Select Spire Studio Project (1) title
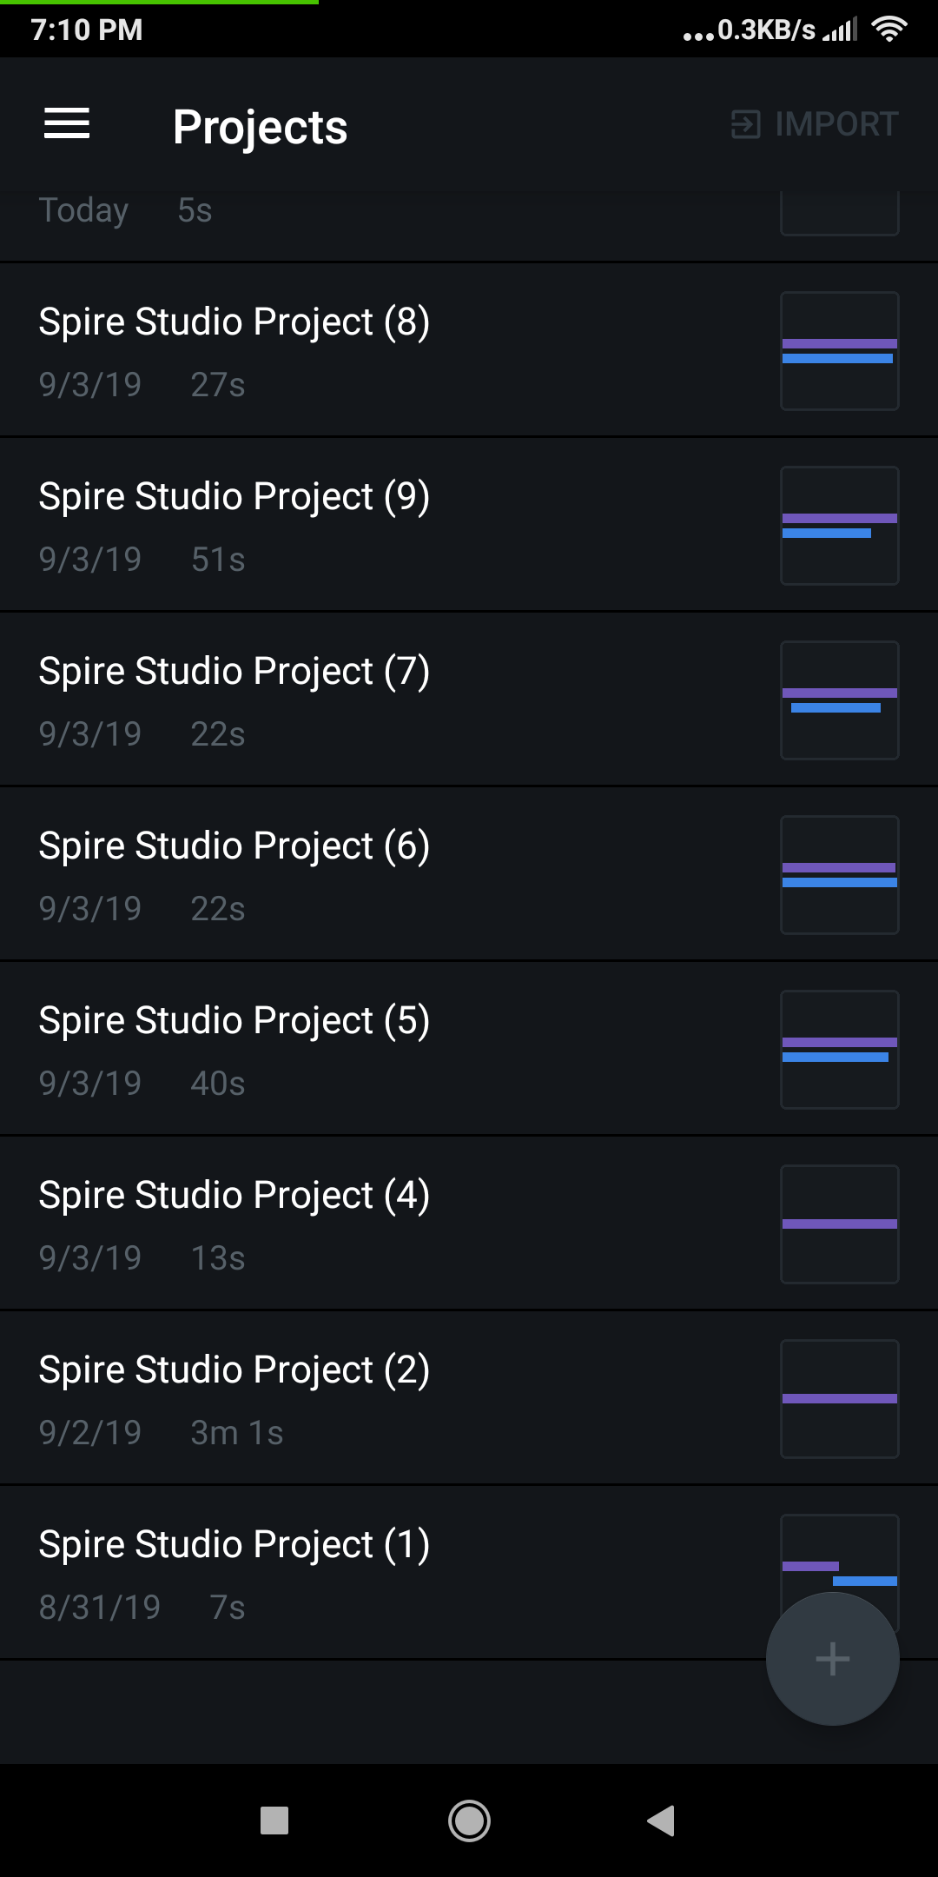This screenshot has width=938, height=1877. [x=234, y=1545]
